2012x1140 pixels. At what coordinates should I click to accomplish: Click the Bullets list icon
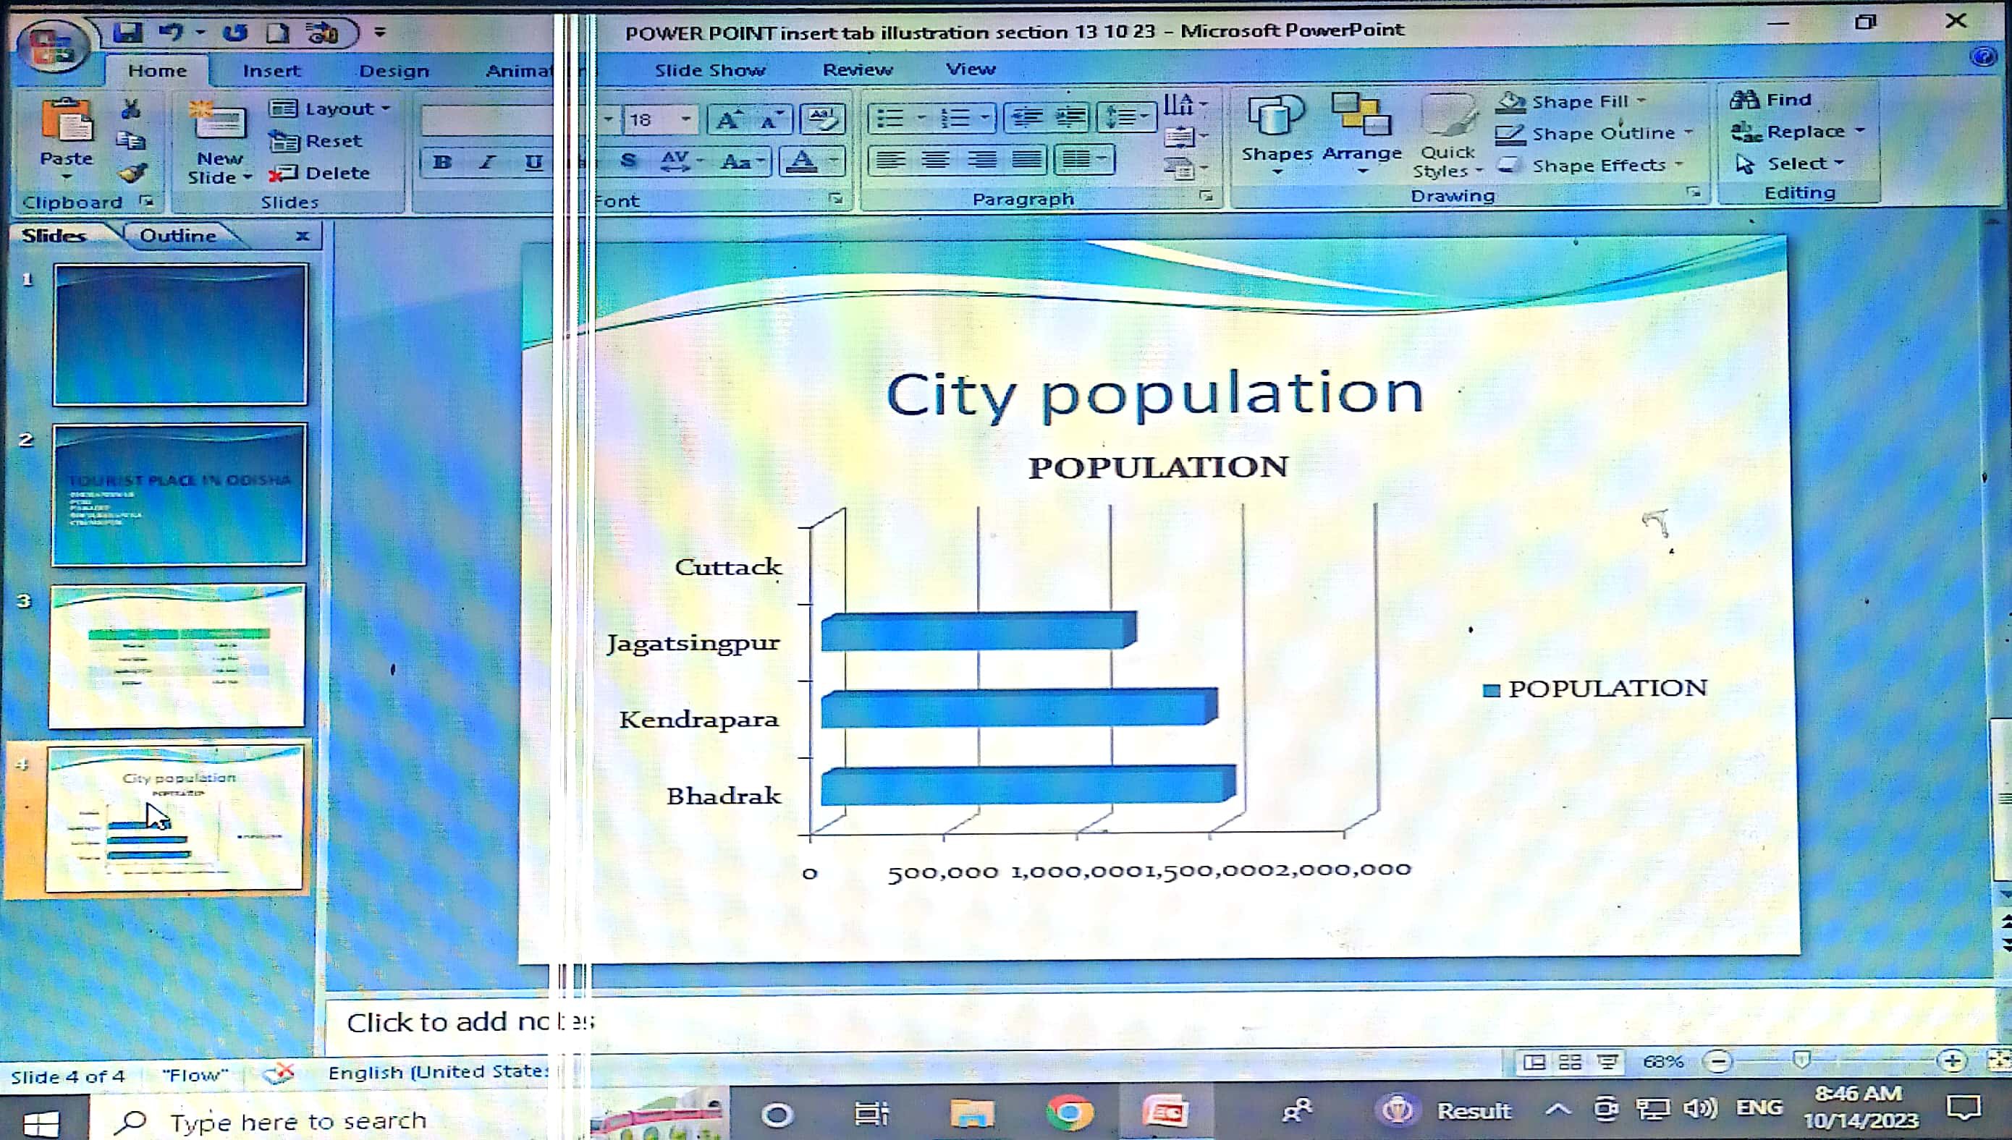pos(890,118)
